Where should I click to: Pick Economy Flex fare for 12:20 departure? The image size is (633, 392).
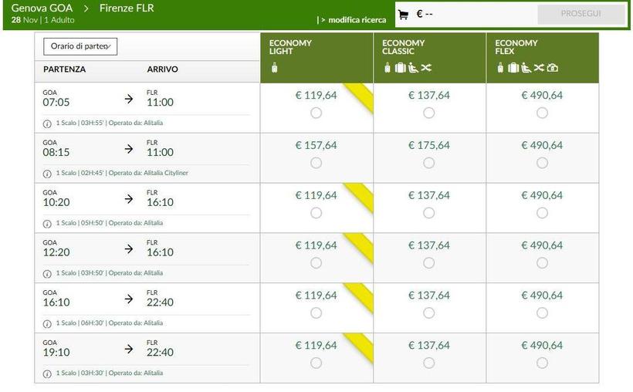coord(542,263)
